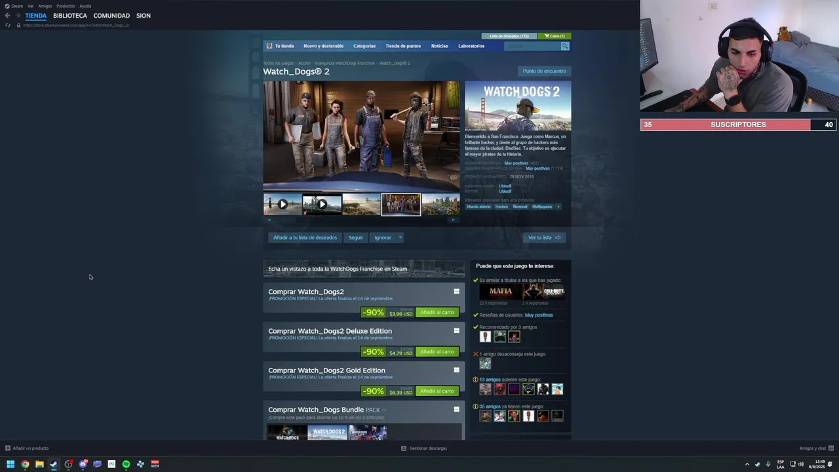Play the first trailer thumbnail
Screen dimensions: 839x472
point(283,204)
